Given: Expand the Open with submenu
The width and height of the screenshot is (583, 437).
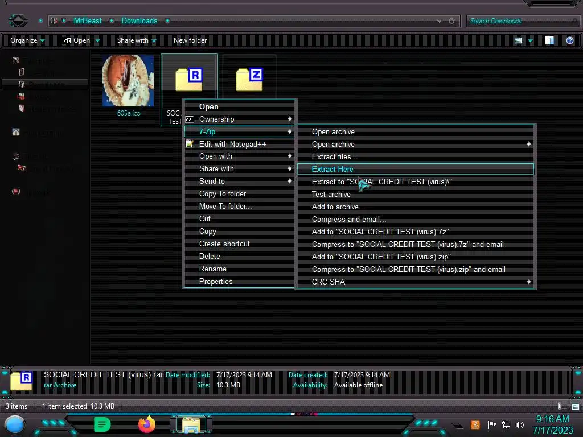Looking at the screenshot, I should pyautogui.click(x=240, y=156).
